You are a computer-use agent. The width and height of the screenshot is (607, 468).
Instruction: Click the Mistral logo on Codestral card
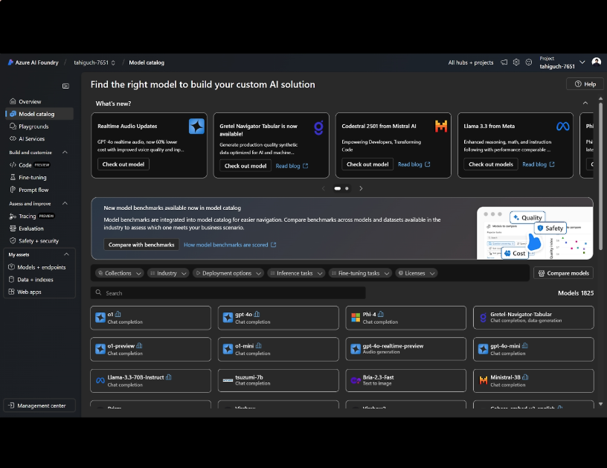[x=441, y=126]
